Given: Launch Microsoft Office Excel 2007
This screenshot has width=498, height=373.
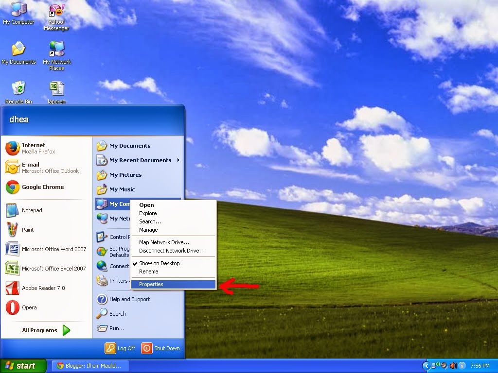Looking at the screenshot, I should [46, 269].
